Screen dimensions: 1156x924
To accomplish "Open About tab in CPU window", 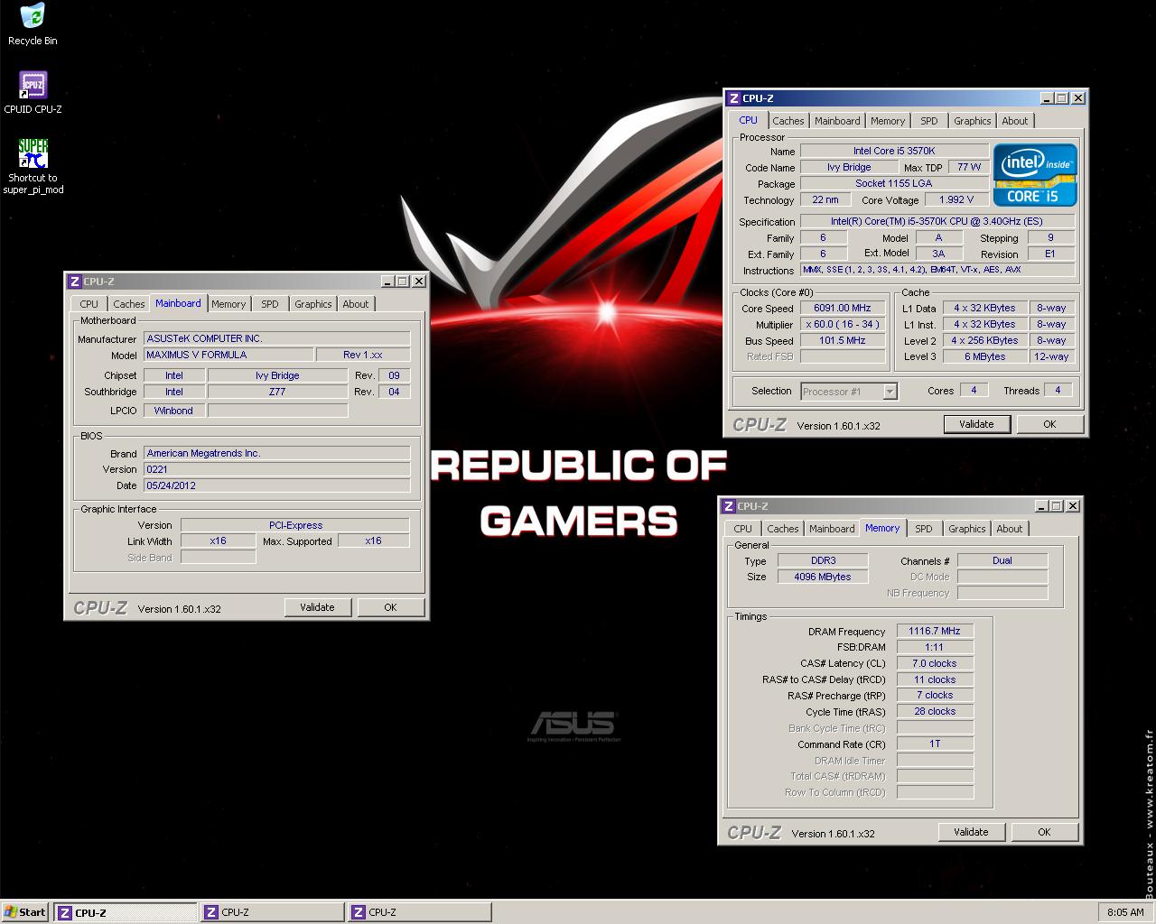I will [1014, 121].
